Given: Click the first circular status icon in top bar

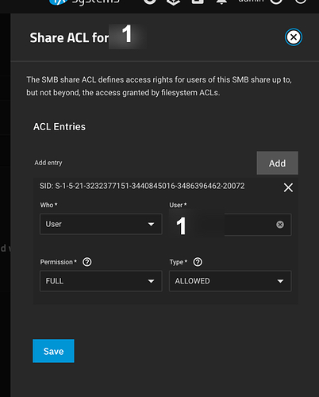Looking at the screenshot, I should point(150,2).
